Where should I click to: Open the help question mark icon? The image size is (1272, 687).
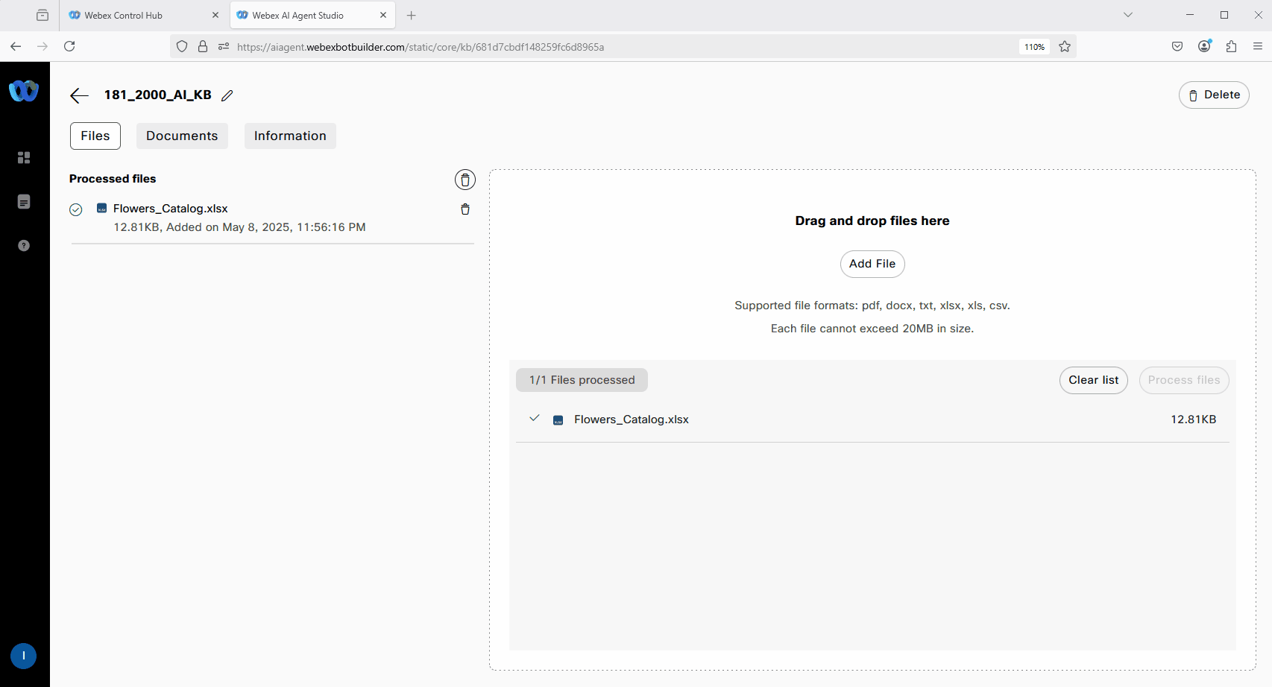click(x=24, y=246)
